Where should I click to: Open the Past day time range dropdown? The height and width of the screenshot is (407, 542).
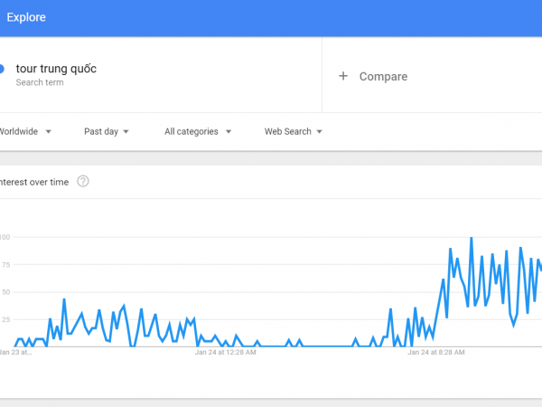107,131
